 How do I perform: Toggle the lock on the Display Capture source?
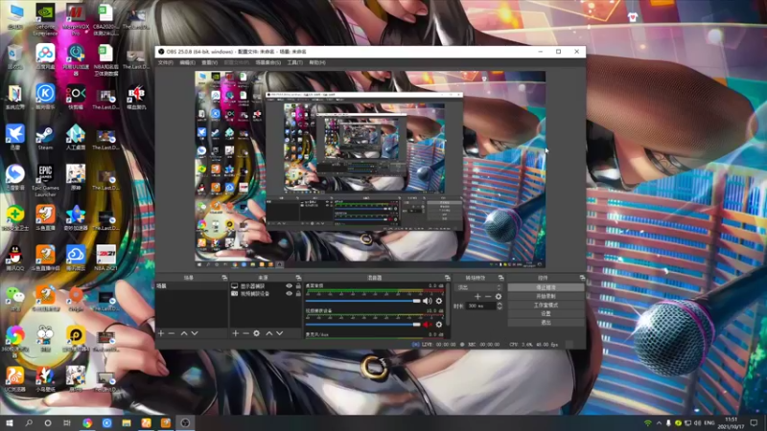(x=298, y=285)
